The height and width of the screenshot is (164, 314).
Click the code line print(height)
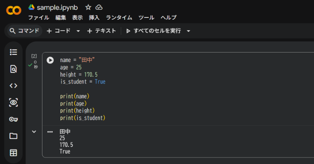point(77,111)
